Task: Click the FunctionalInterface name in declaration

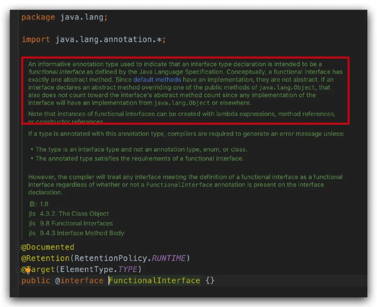Action: [x=155, y=280]
